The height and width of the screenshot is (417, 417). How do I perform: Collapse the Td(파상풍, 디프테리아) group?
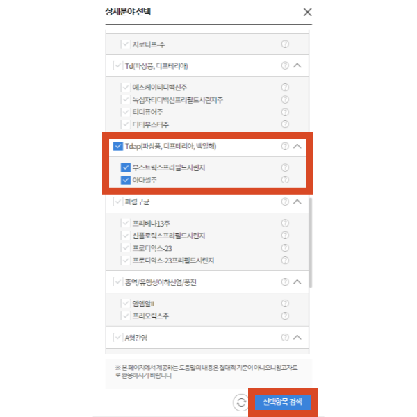tap(297, 65)
